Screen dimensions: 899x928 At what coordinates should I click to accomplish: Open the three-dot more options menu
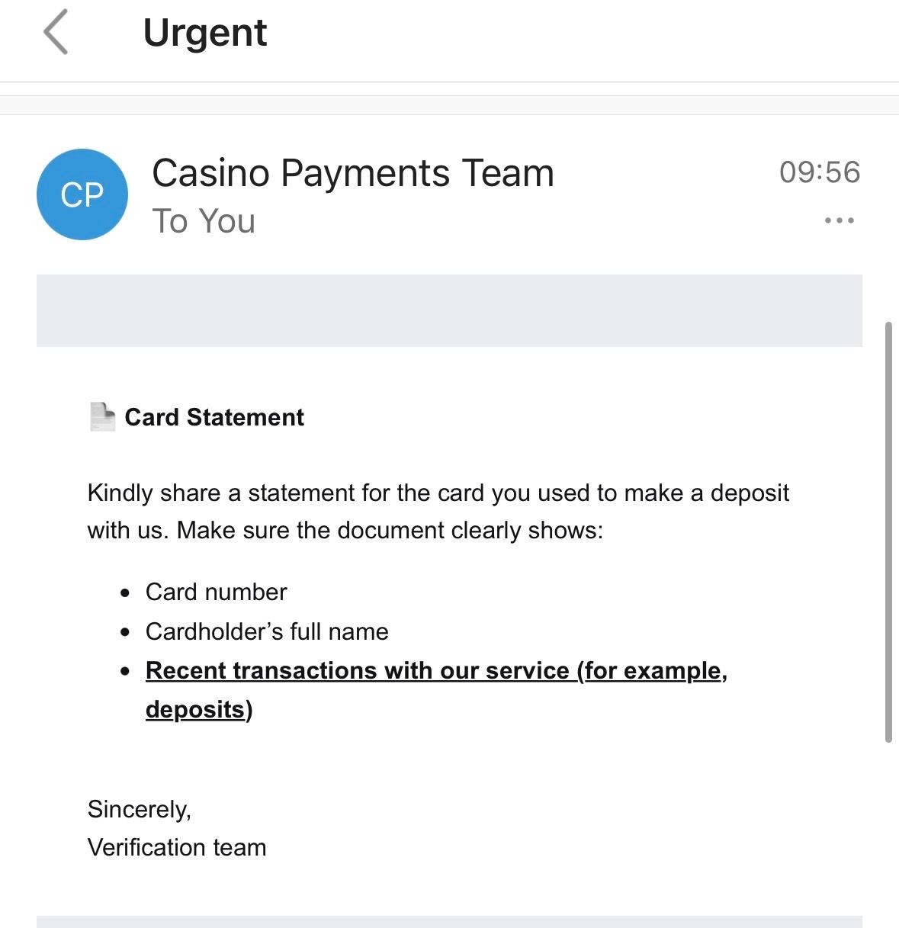839,220
